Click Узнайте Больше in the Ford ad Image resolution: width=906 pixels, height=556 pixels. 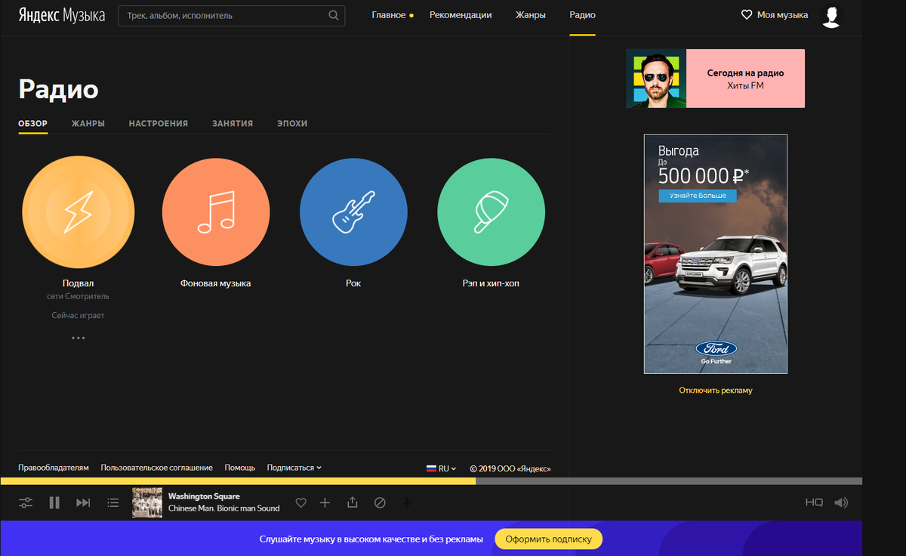698,196
